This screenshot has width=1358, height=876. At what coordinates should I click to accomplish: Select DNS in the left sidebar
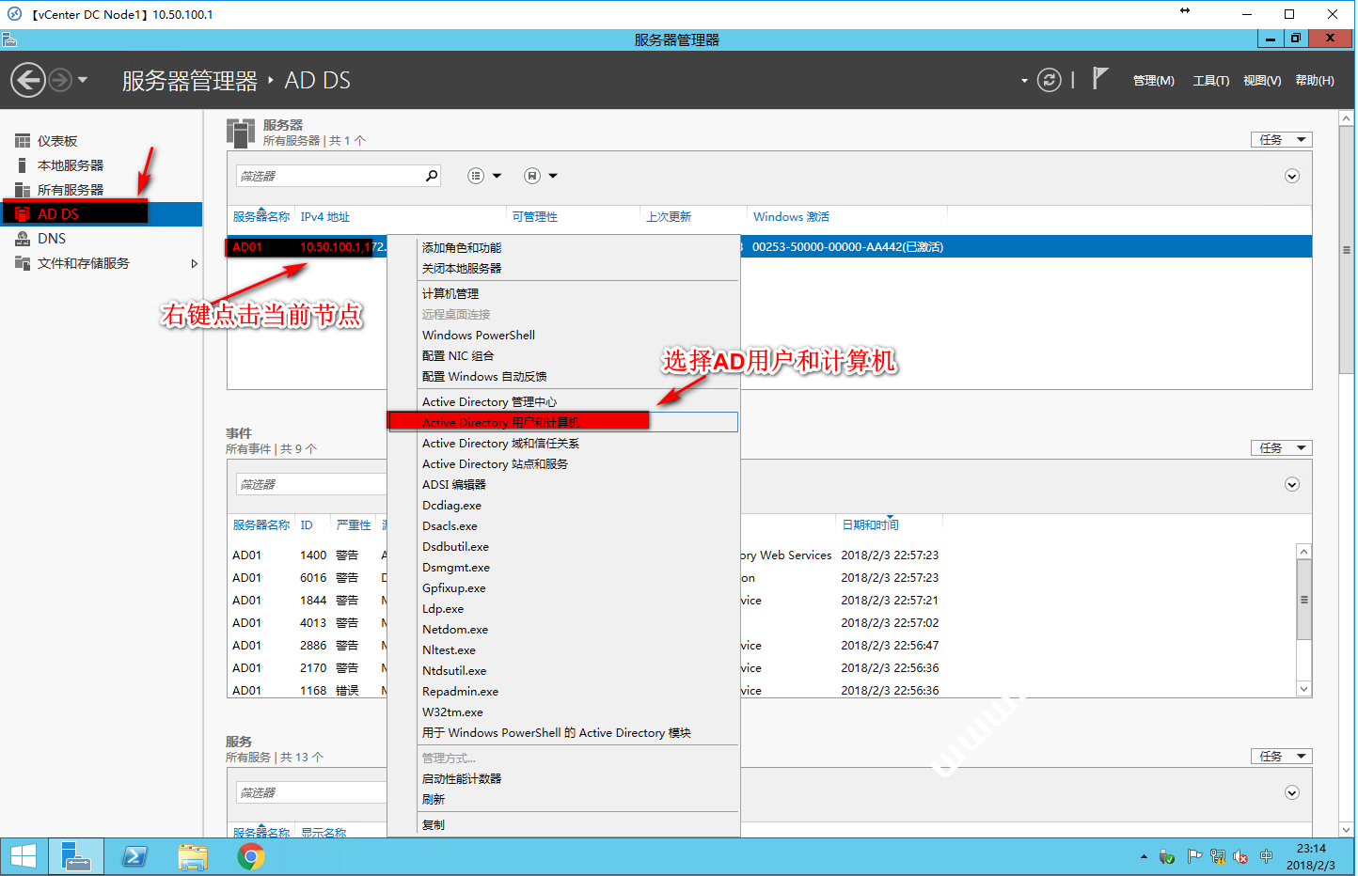[52, 239]
